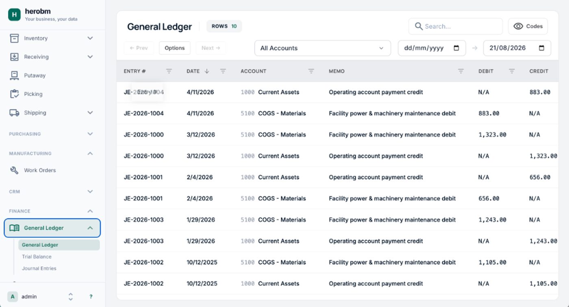Open Trial Balance page

37,257
